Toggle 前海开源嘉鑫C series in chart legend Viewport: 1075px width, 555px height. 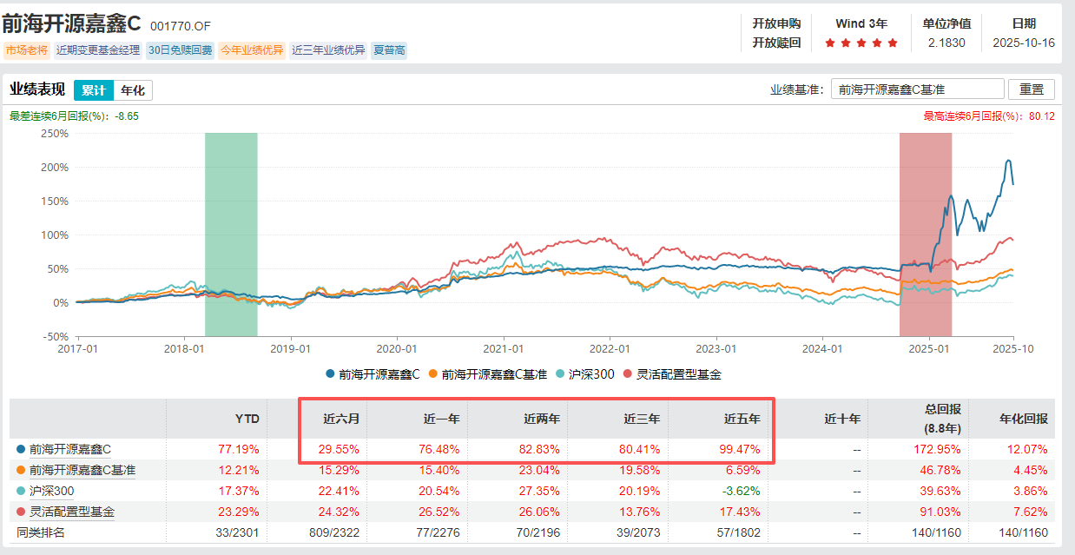(x=373, y=374)
